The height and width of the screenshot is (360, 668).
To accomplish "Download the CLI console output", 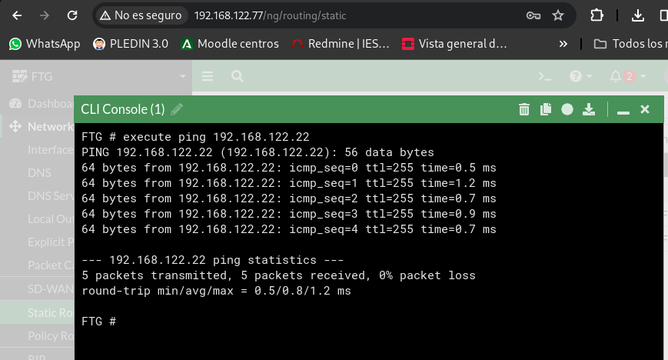I will (x=589, y=110).
